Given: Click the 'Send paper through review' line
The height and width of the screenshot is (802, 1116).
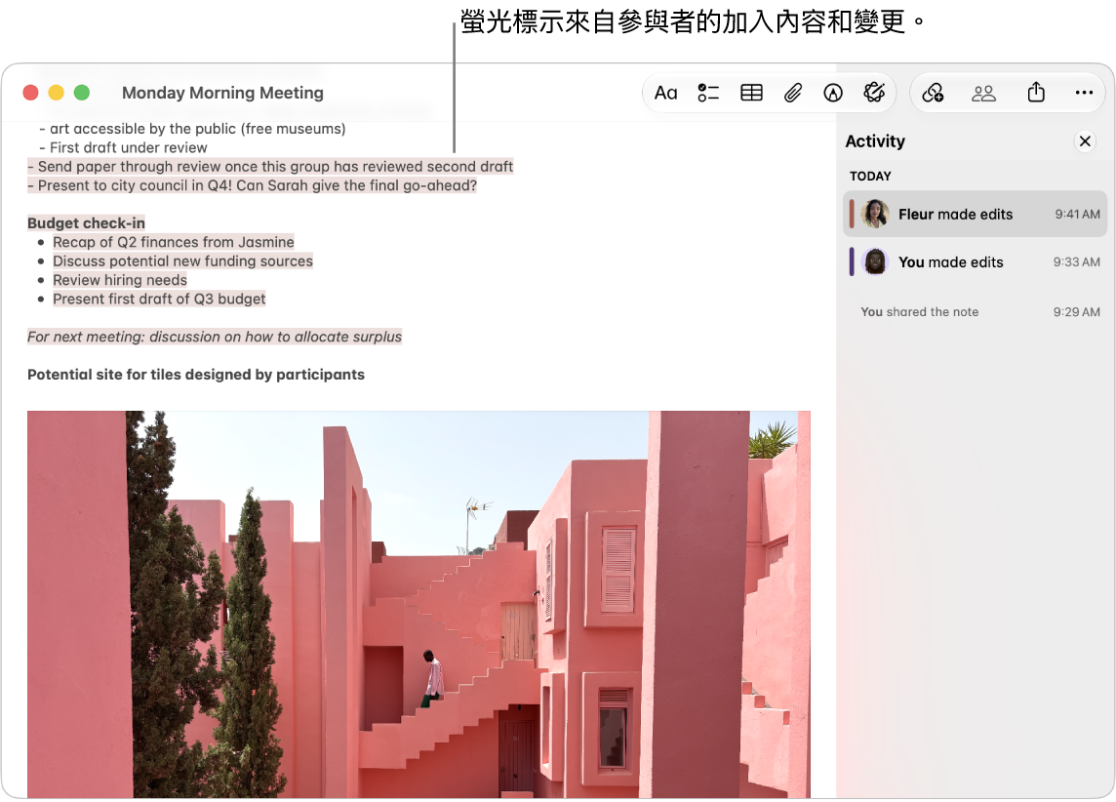Looking at the screenshot, I should (x=270, y=167).
